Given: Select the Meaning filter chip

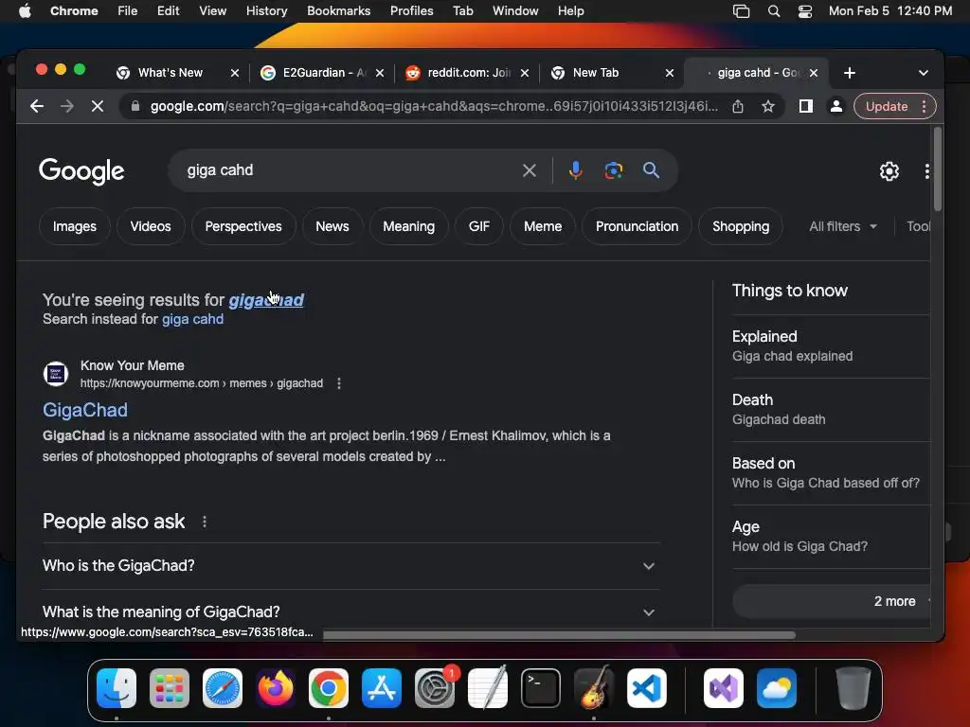Looking at the screenshot, I should [x=408, y=227].
